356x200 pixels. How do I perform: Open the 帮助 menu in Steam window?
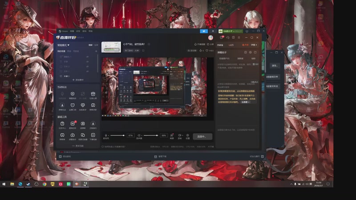91,31
